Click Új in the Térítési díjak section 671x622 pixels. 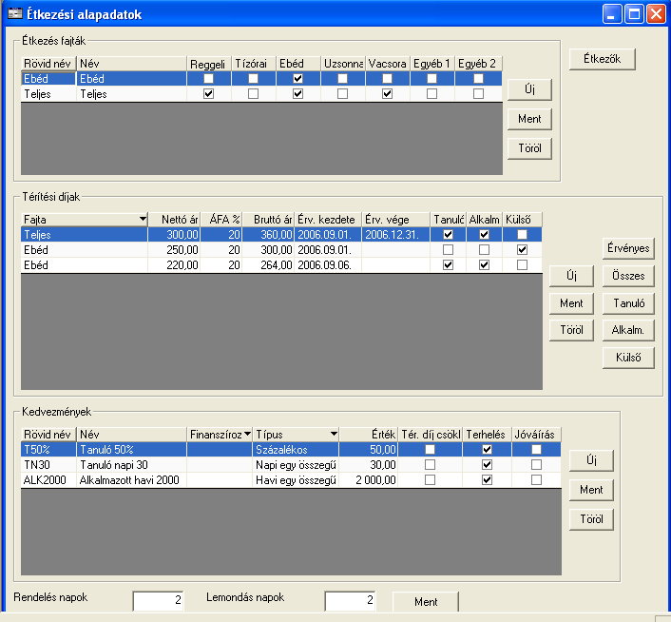click(571, 276)
